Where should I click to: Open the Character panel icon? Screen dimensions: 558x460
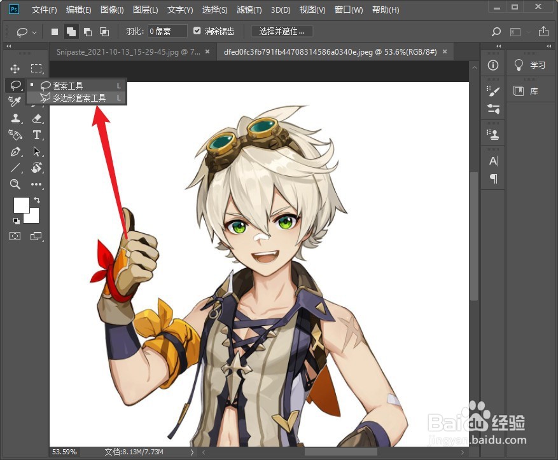point(494,161)
